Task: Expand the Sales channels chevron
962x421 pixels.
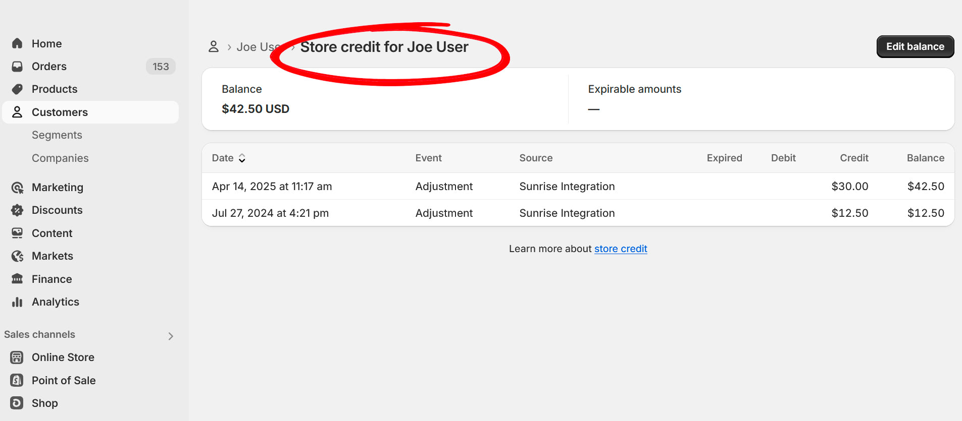Action: 171,336
